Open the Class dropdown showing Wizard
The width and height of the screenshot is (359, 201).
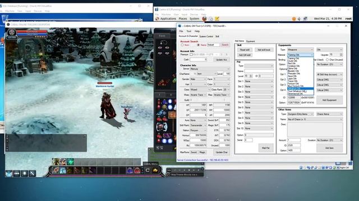tap(200, 89)
